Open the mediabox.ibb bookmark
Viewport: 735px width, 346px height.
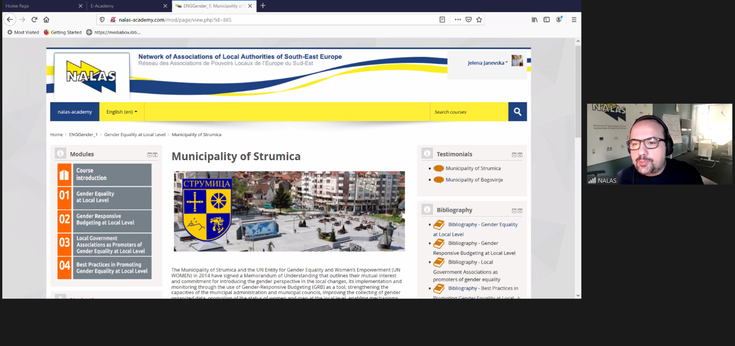(113, 32)
